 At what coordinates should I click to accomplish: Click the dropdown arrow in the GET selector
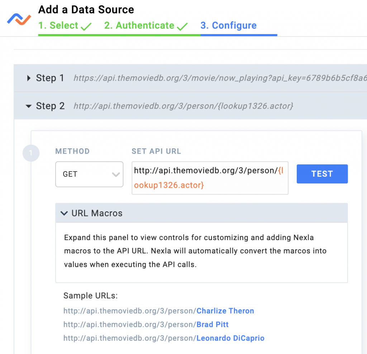[x=115, y=174]
